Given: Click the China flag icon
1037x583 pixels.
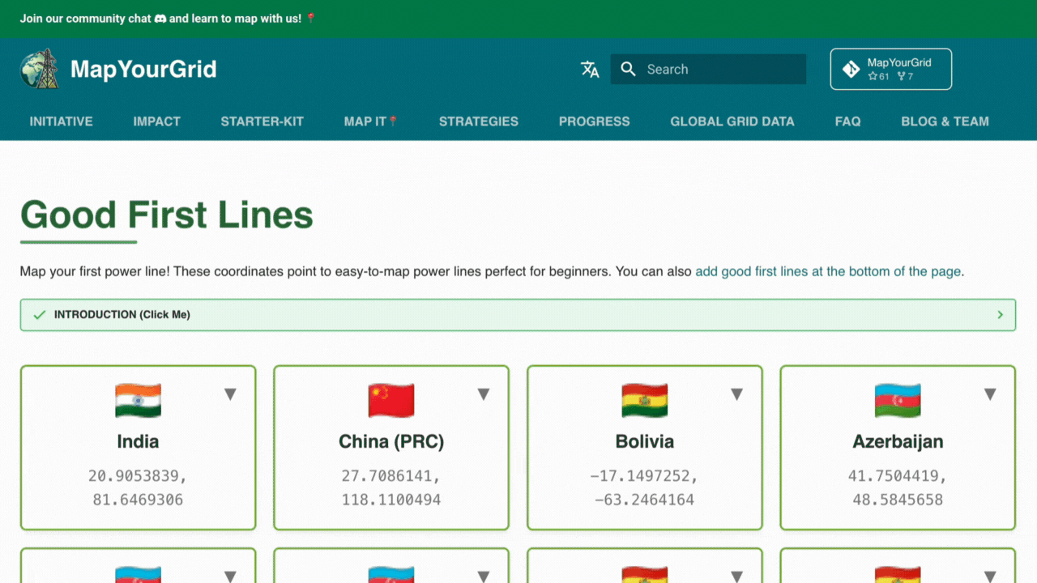Looking at the screenshot, I should click(391, 400).
